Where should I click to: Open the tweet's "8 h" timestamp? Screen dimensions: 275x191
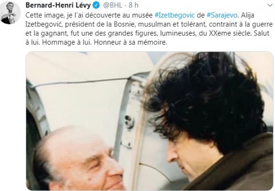point(133,5)
